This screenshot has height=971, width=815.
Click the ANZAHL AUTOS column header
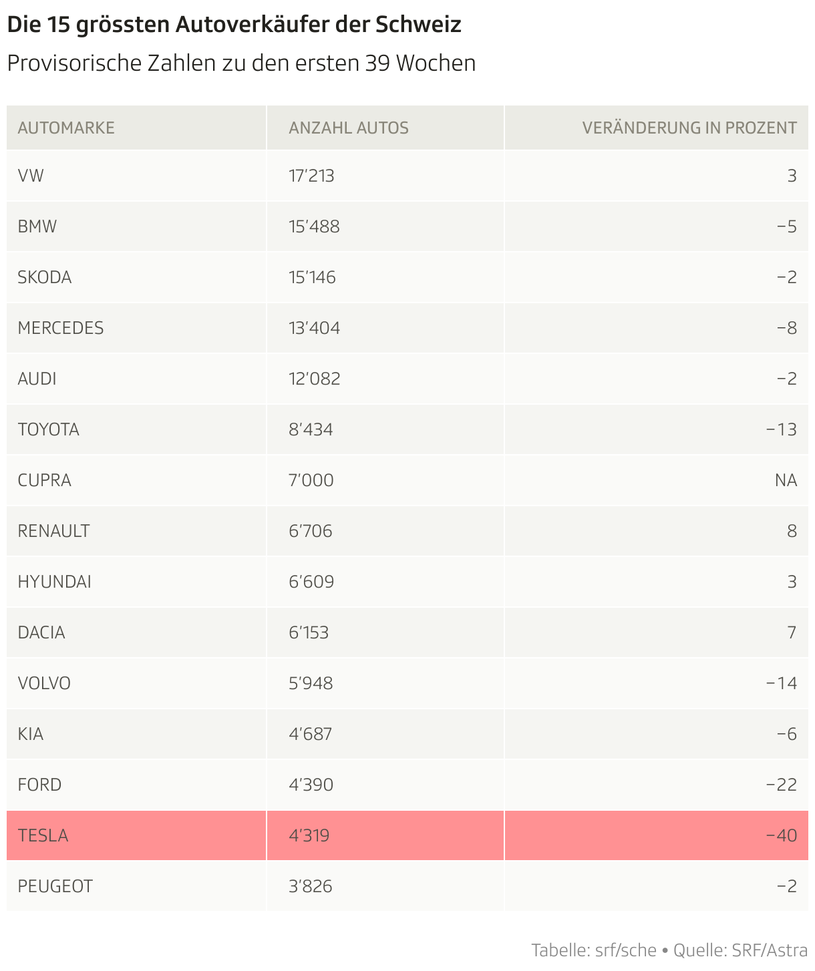tap(348, 128)
